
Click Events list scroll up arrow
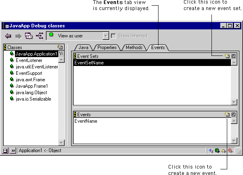pyautogui.click(x=234, y=121)
